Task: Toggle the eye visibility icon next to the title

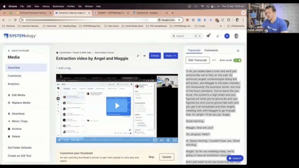Action: 144,56
